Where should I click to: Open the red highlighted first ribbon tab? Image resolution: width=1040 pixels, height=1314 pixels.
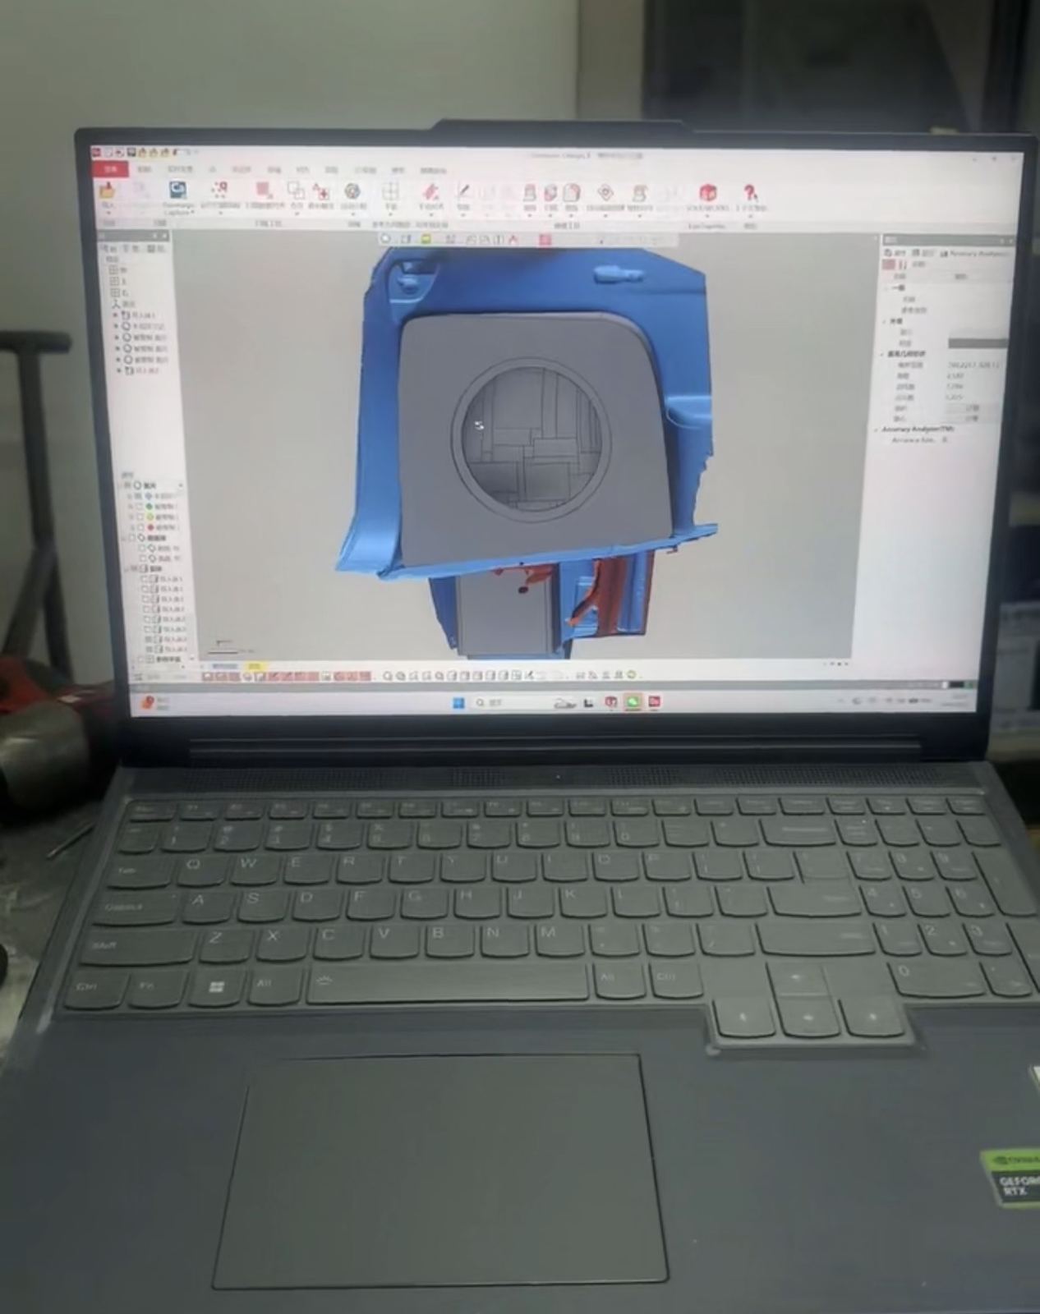pyautogui.click(x=111, y=168)
